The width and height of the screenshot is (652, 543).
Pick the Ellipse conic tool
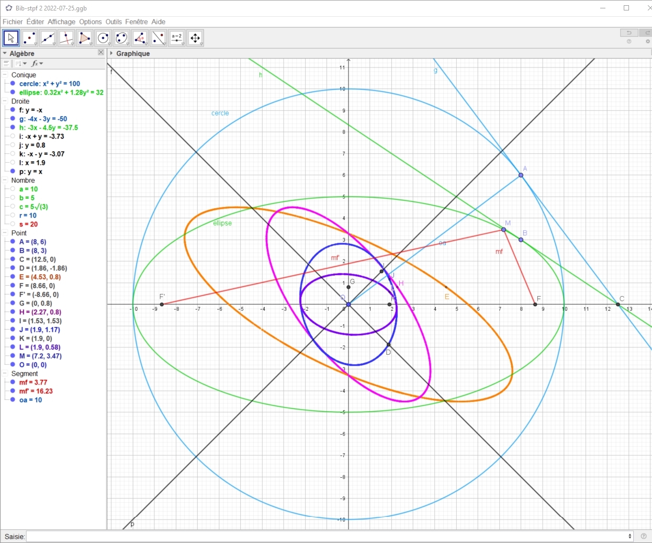pos(121,38)
